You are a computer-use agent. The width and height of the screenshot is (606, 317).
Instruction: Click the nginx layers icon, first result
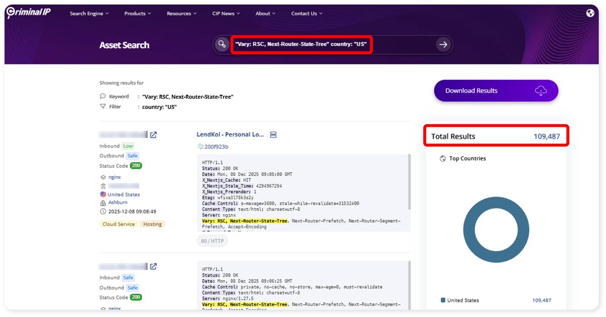click(x=103, y=177)
